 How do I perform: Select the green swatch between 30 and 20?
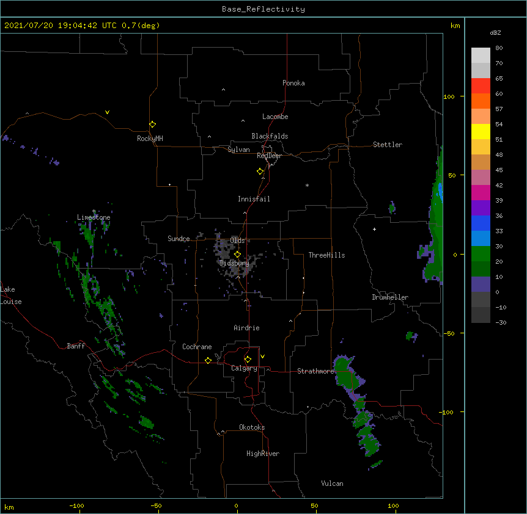point(481,254)
